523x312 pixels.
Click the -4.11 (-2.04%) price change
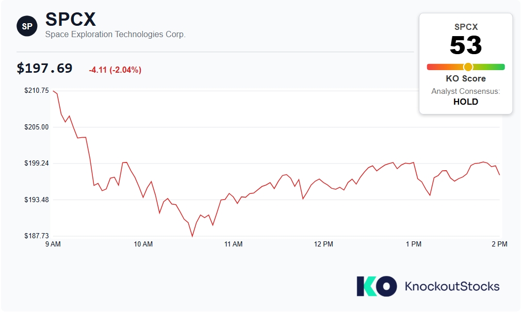(x=115, y=70)
